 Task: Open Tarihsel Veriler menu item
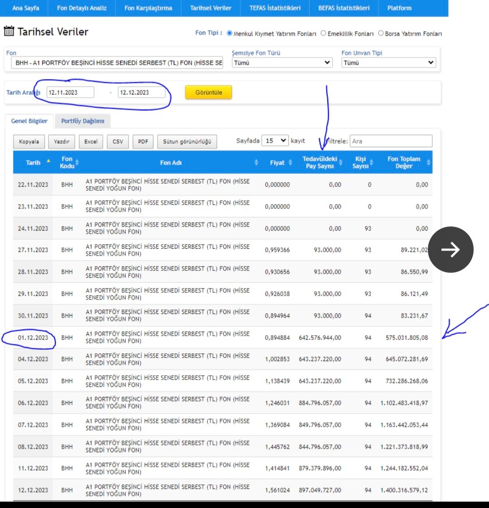pos(211,8)
